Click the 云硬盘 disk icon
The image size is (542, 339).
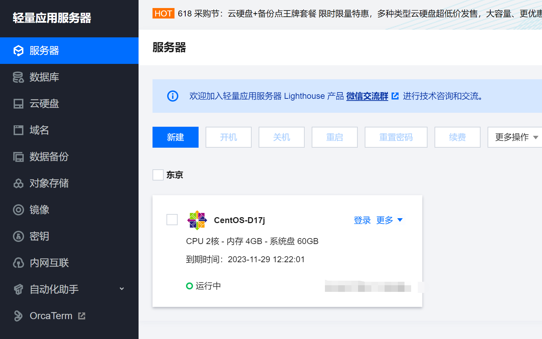pyautogui.click(x=18, y=104)
